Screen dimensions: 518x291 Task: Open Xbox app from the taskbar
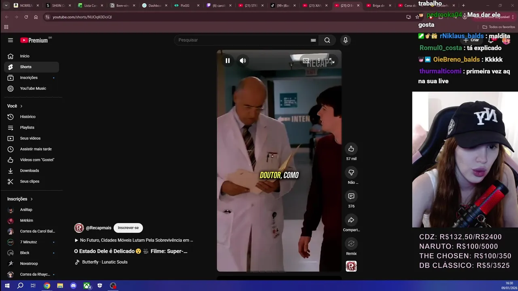pyautogui.click(x=87, y=286)
